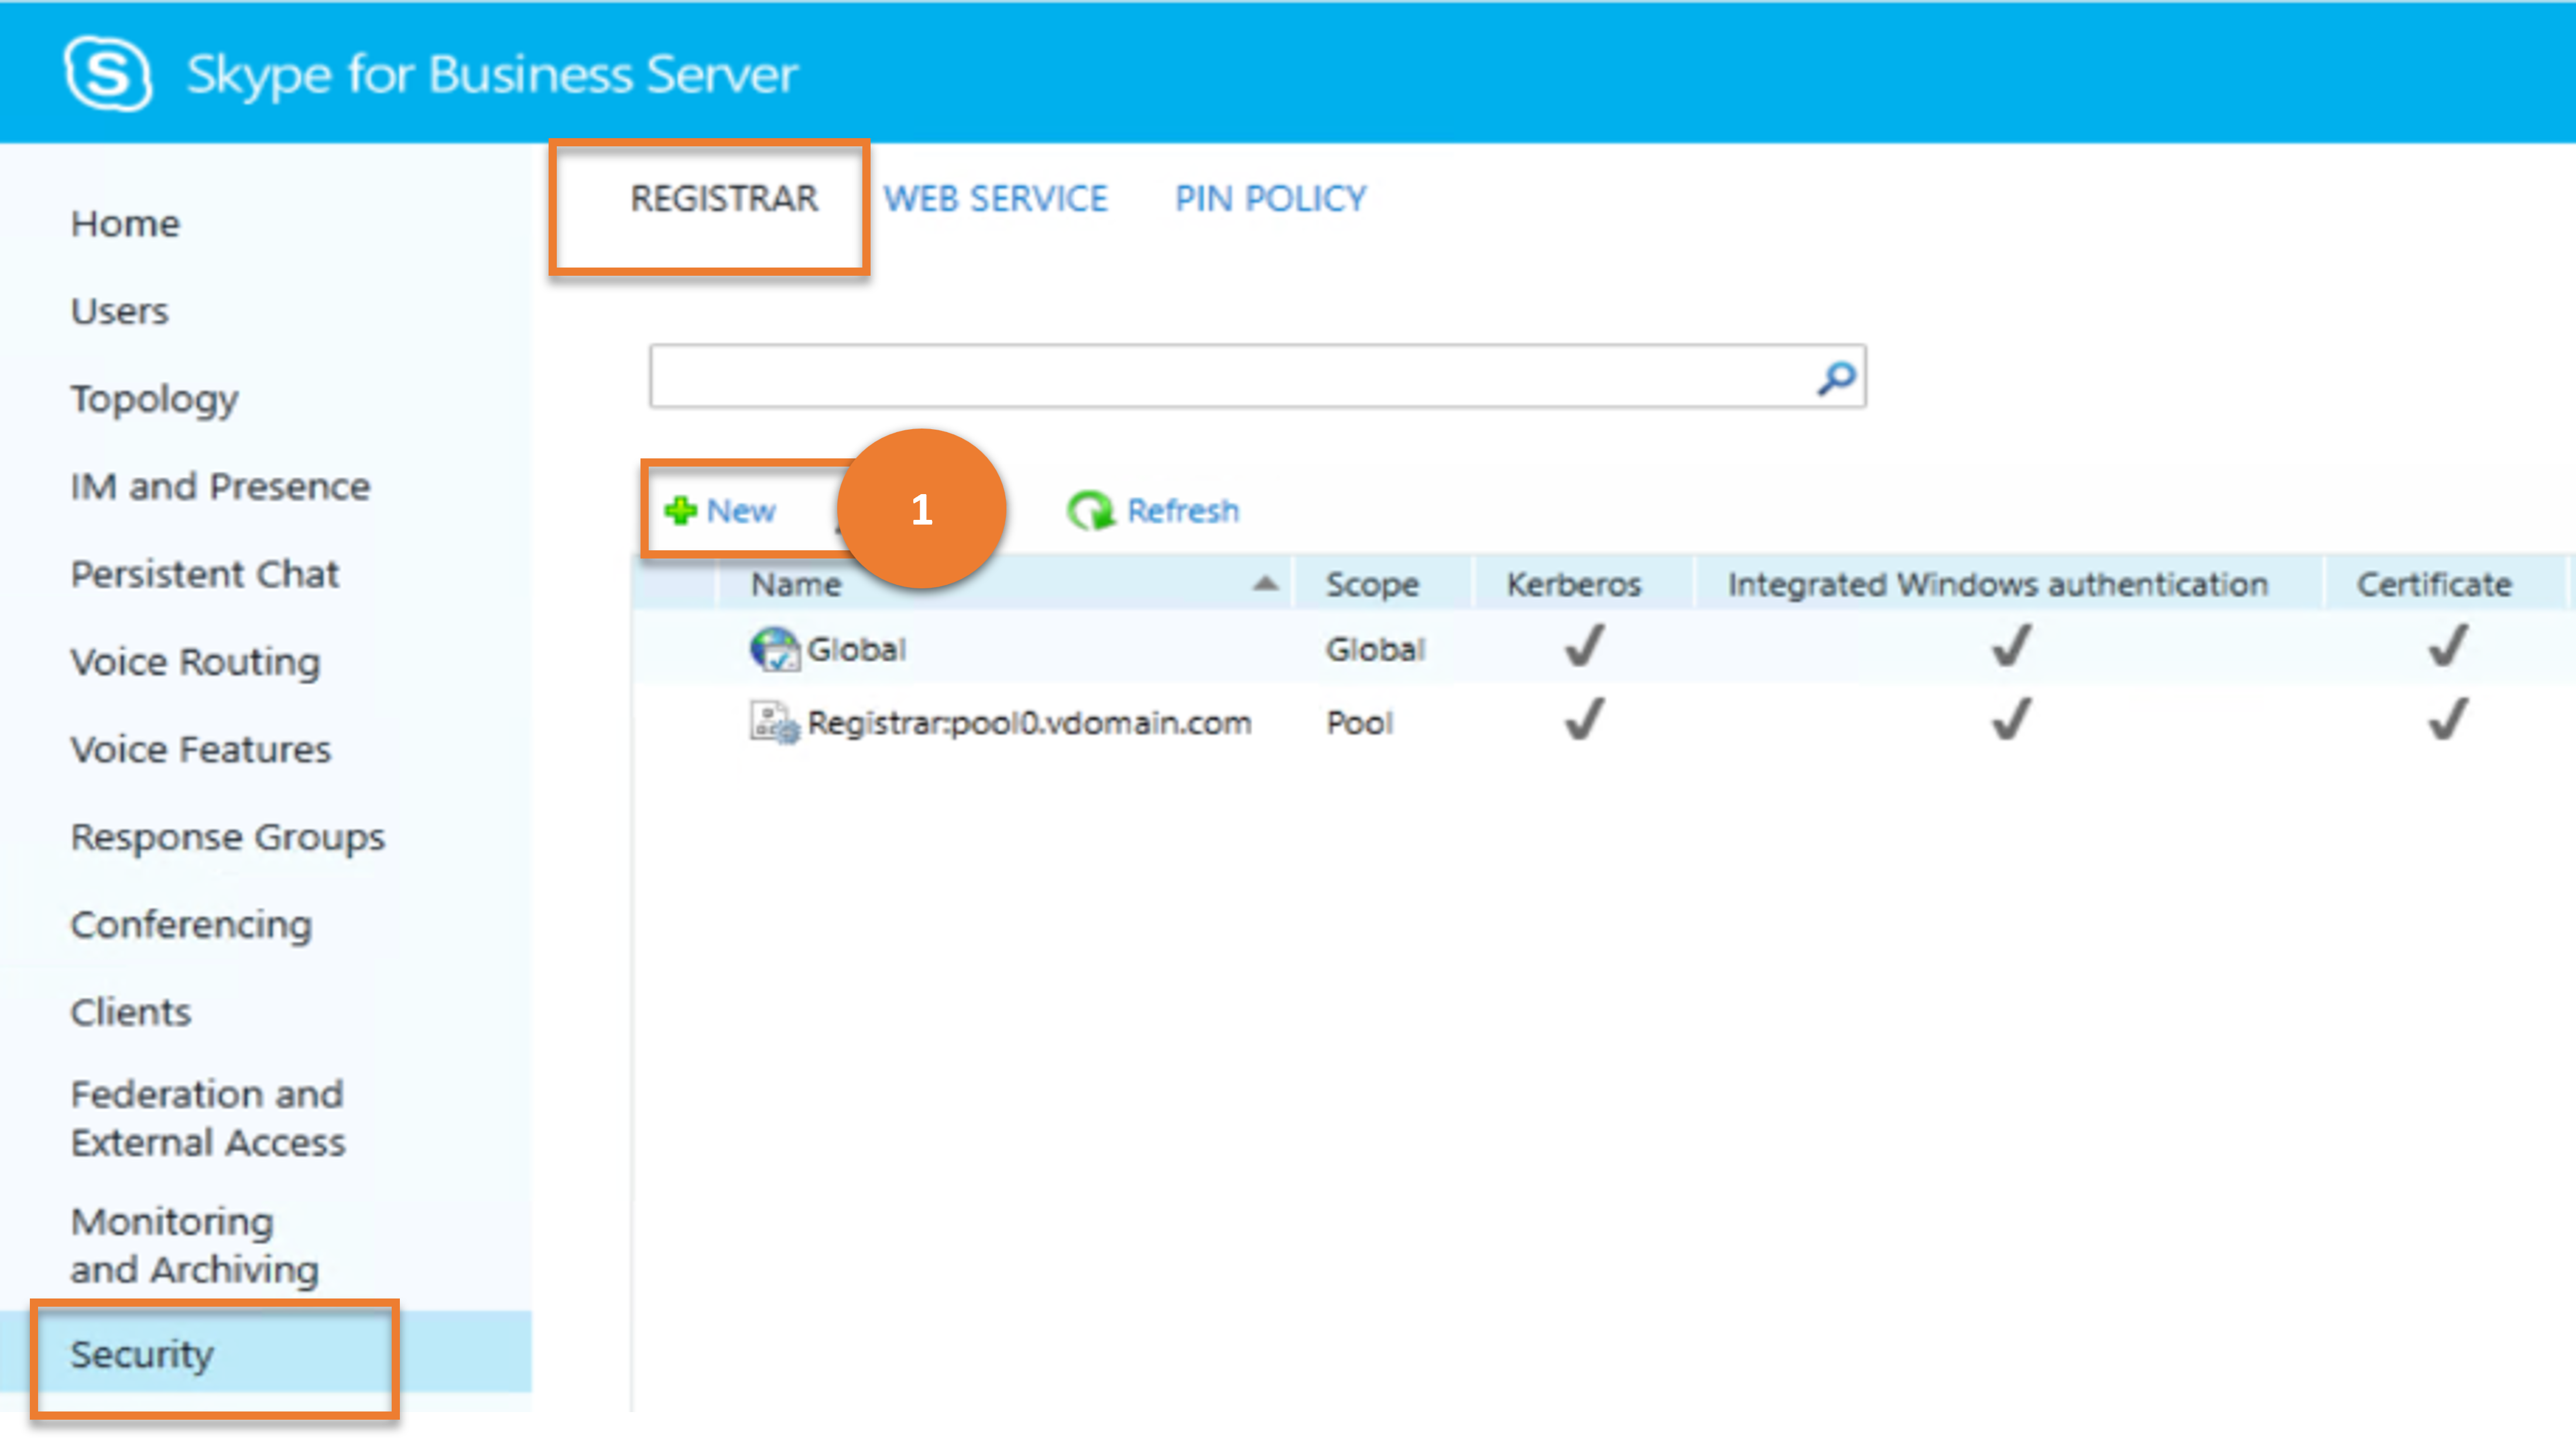
Task: Open Monitoring and Archiving section
Action: (x=195, y=1245)
